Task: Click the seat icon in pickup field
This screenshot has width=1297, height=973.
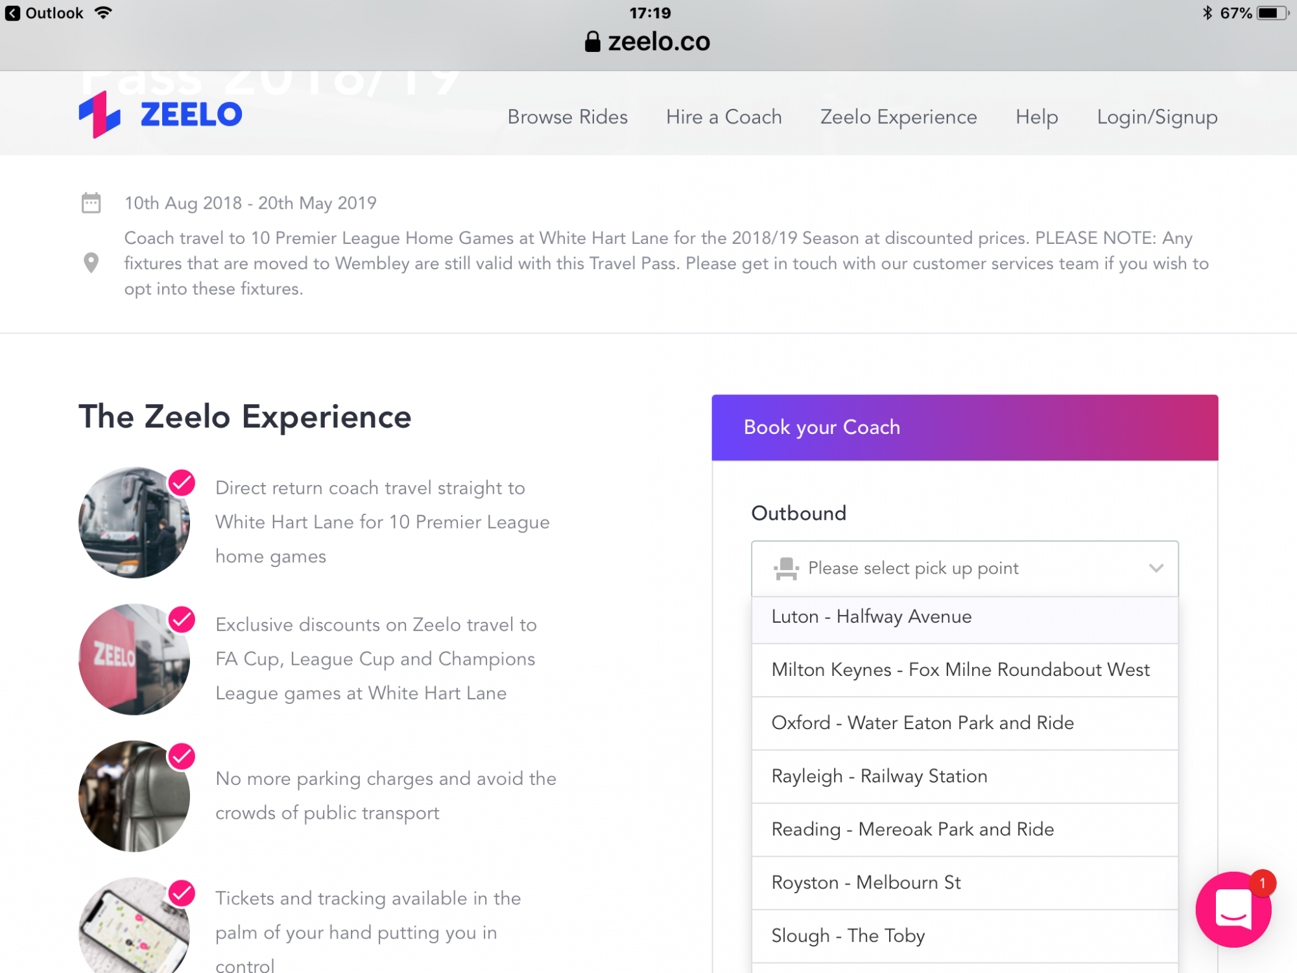Action: coord(786,569)
